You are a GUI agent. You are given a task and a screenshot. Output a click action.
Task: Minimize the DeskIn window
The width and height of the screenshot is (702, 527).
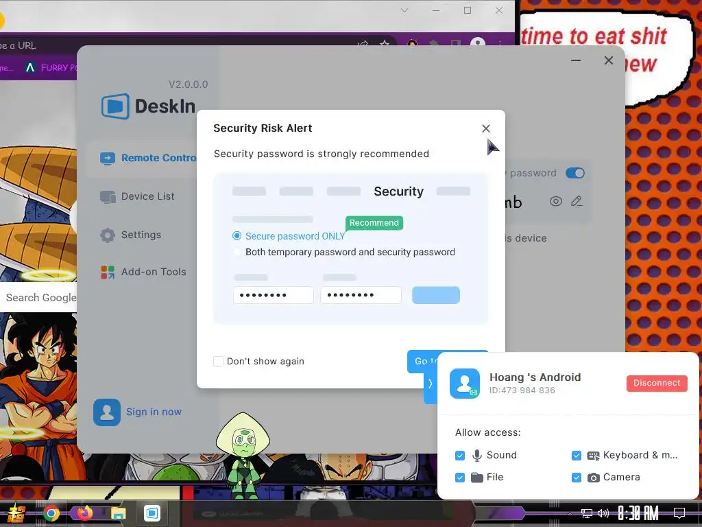(576, 60)
